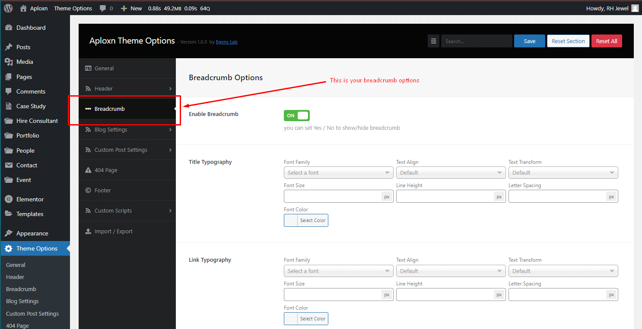
Task: Open the Egens Lab link
Action: 227,42
